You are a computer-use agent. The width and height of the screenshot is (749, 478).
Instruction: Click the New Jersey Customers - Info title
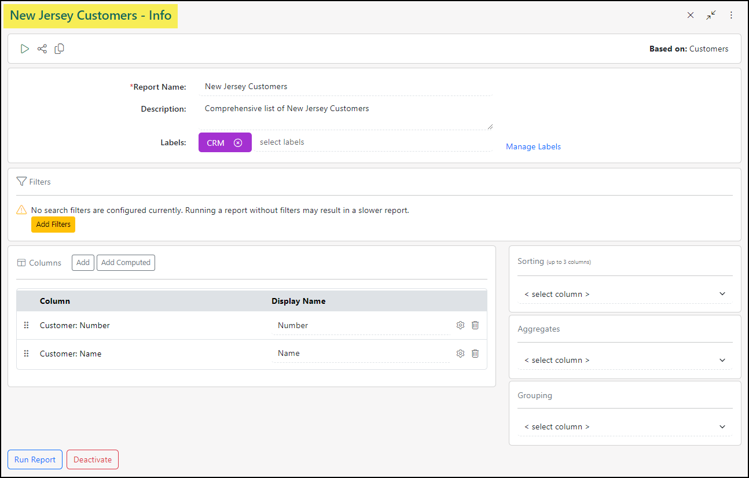click(91, 16)
